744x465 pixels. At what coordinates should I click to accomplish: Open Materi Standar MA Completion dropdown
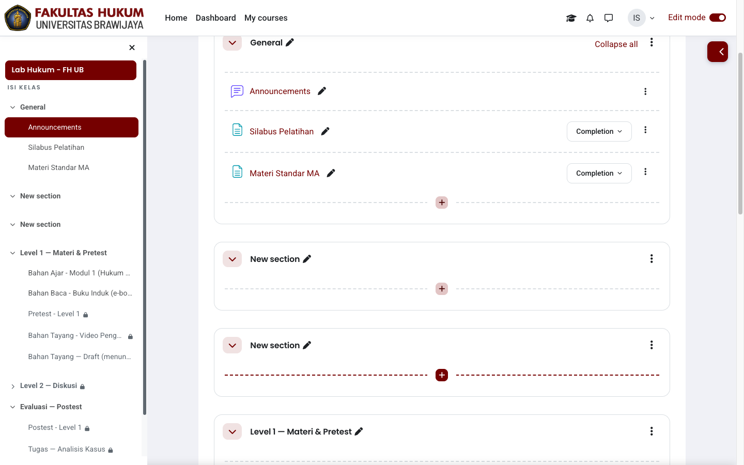pyautogui.click(x=599, y=173)
